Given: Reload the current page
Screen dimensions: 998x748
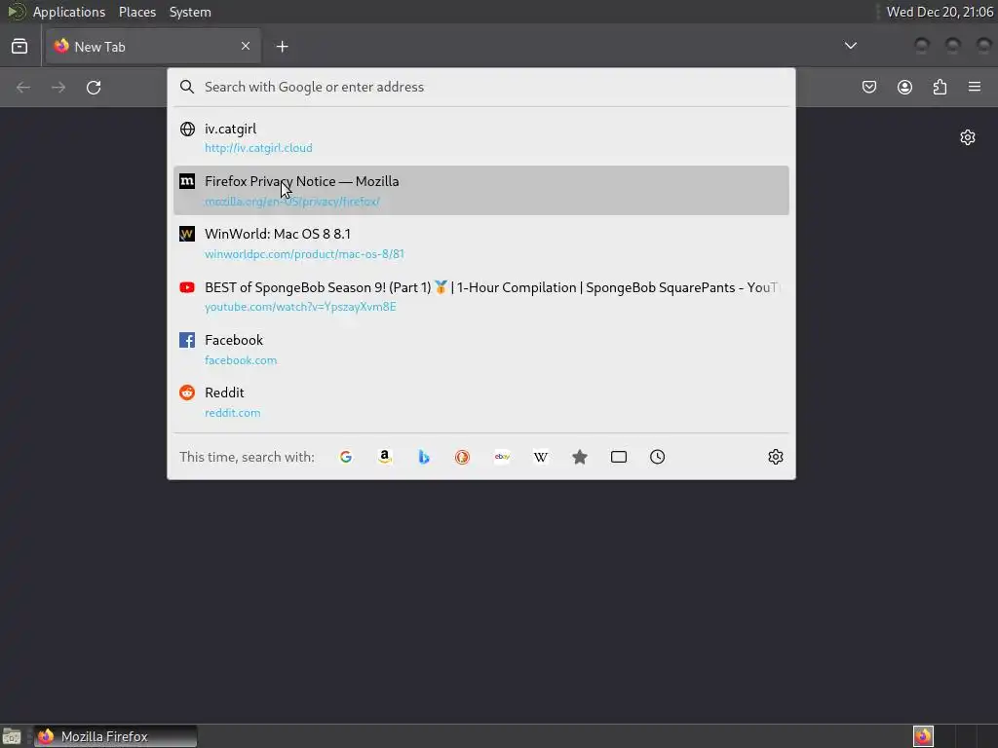Looking at the screenshot, I should (x=94, y=87).
